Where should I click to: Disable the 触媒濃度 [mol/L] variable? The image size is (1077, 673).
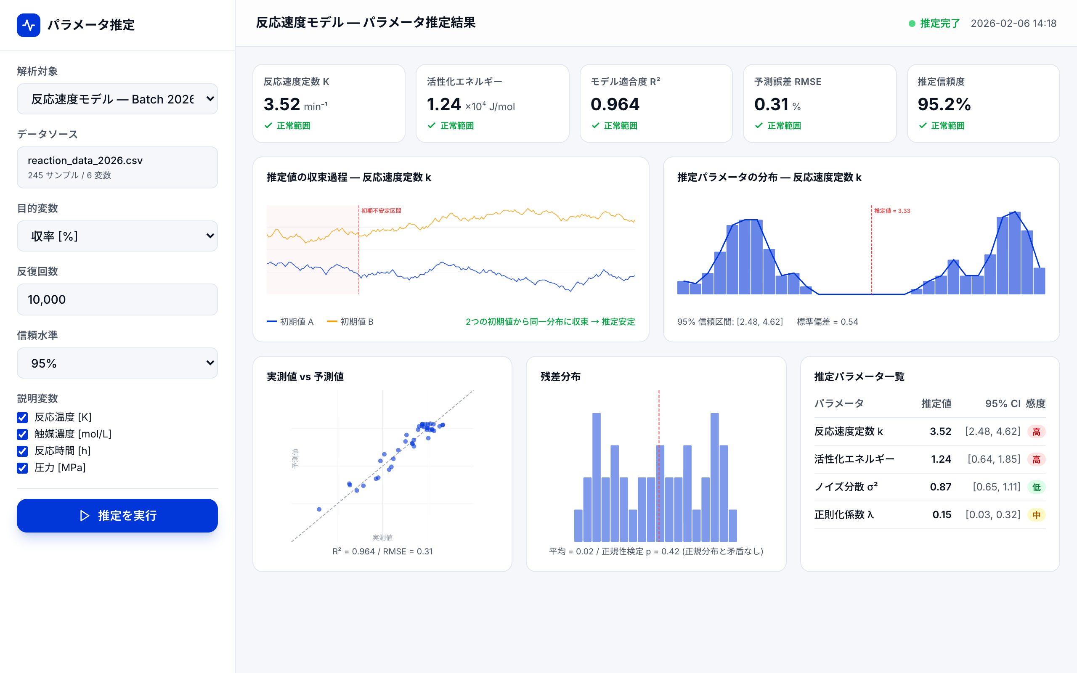coord(22,435)
